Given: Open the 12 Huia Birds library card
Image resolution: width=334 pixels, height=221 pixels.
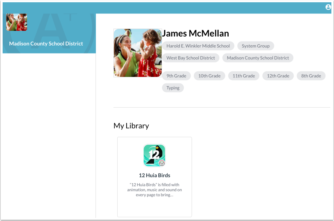Looking at the screenshot, I should (x=154, y=177).
